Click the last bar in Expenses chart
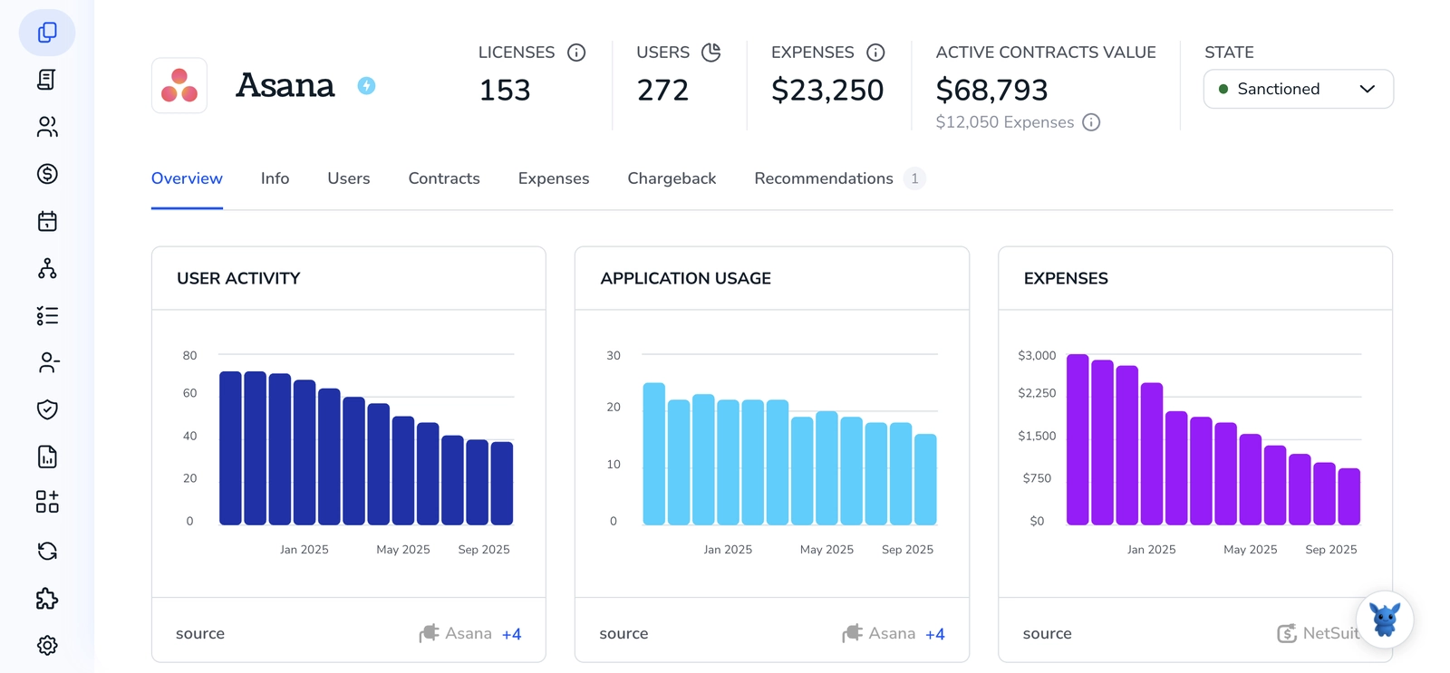1450x673 pixels. (x=1349, y=496)
